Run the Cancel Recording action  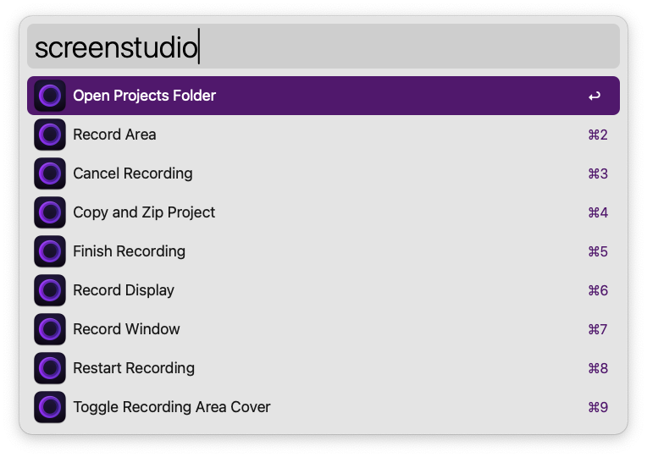pyautogui.click(x=133, y=173)
